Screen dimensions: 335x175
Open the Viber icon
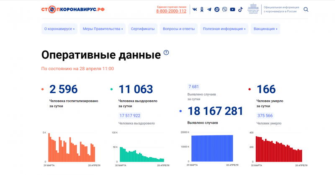pyautogui.click(x=224, y=9)
